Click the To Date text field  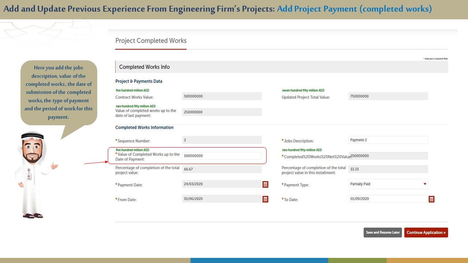[x=388, y=199]
